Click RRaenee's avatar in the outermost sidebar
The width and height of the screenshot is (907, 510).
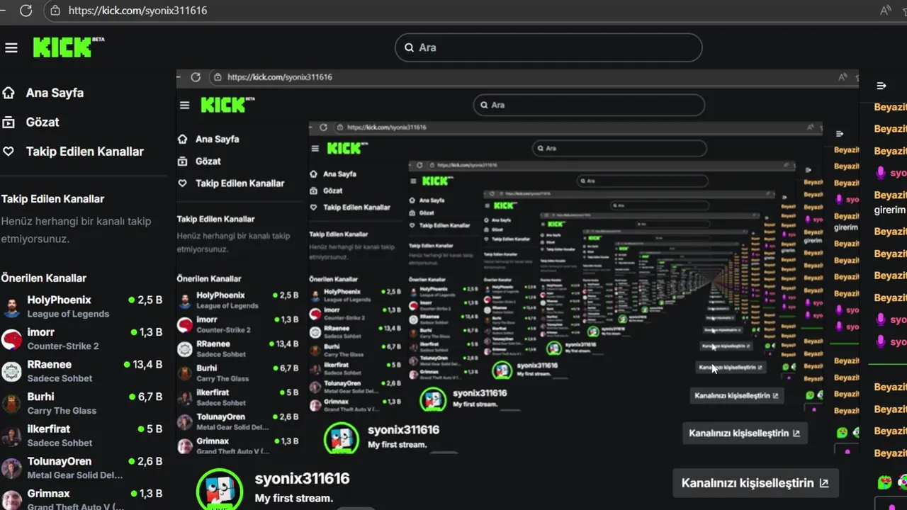11,371
